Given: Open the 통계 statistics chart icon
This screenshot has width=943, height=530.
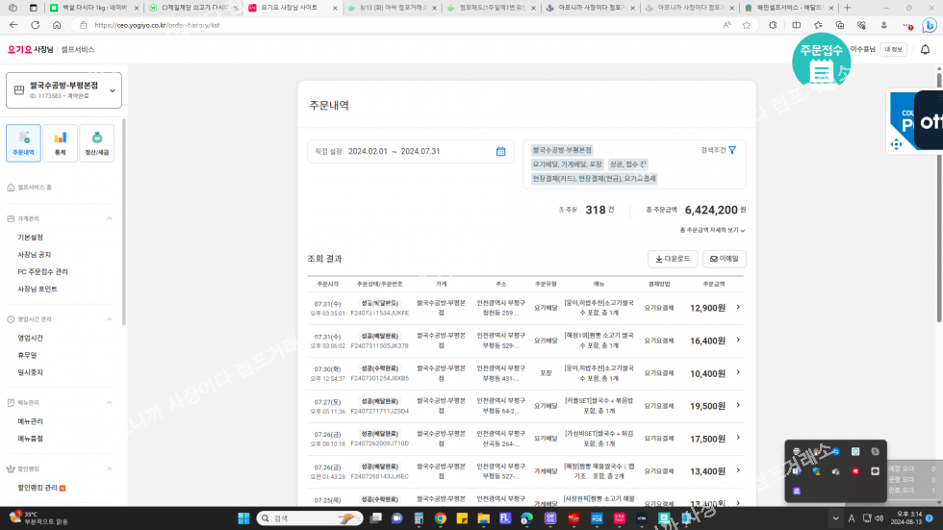Looking at the screenshot, I should pos(60,142).
